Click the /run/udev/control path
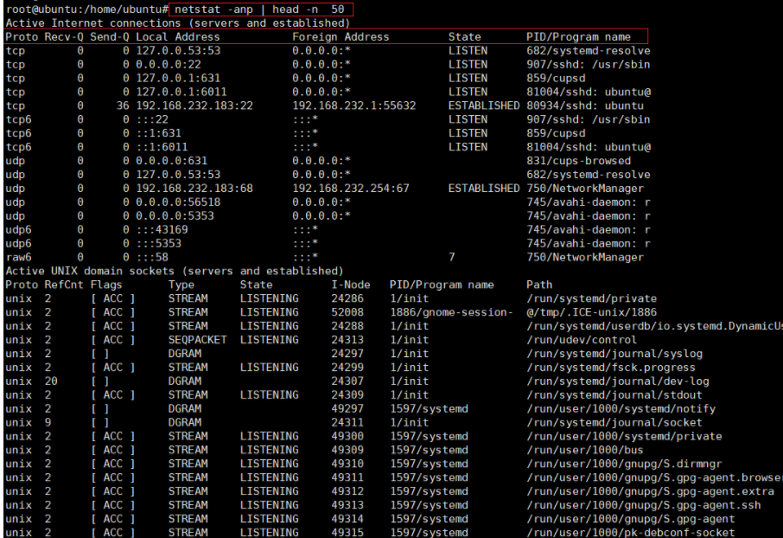 click(x=582, y=340)
